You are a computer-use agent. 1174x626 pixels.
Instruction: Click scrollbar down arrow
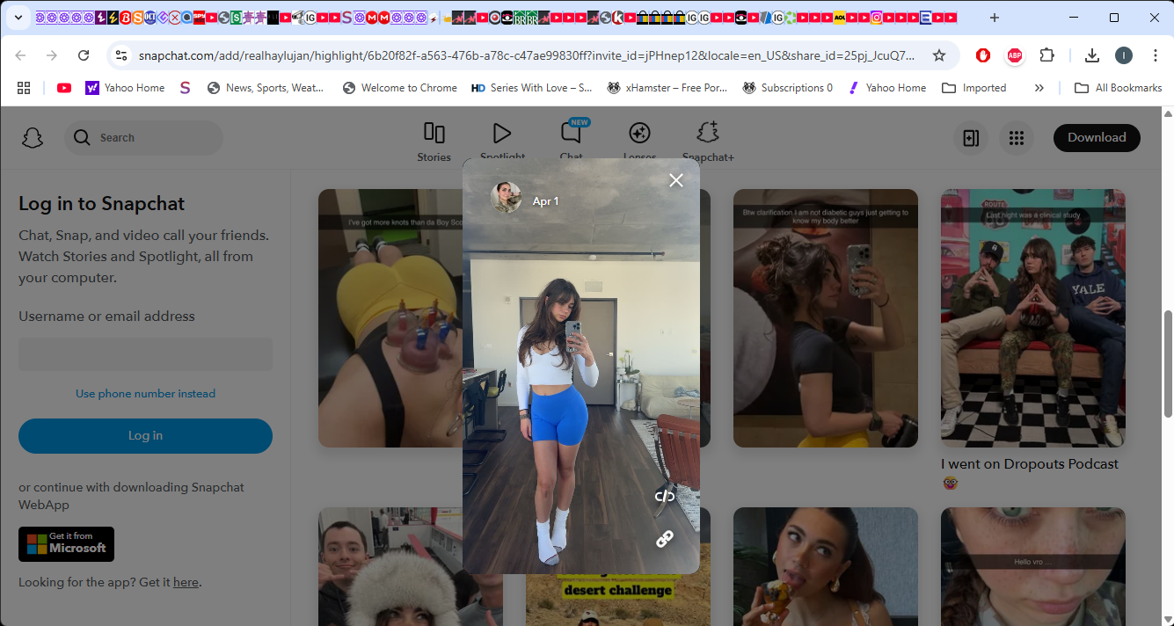tap(1168, 618)
